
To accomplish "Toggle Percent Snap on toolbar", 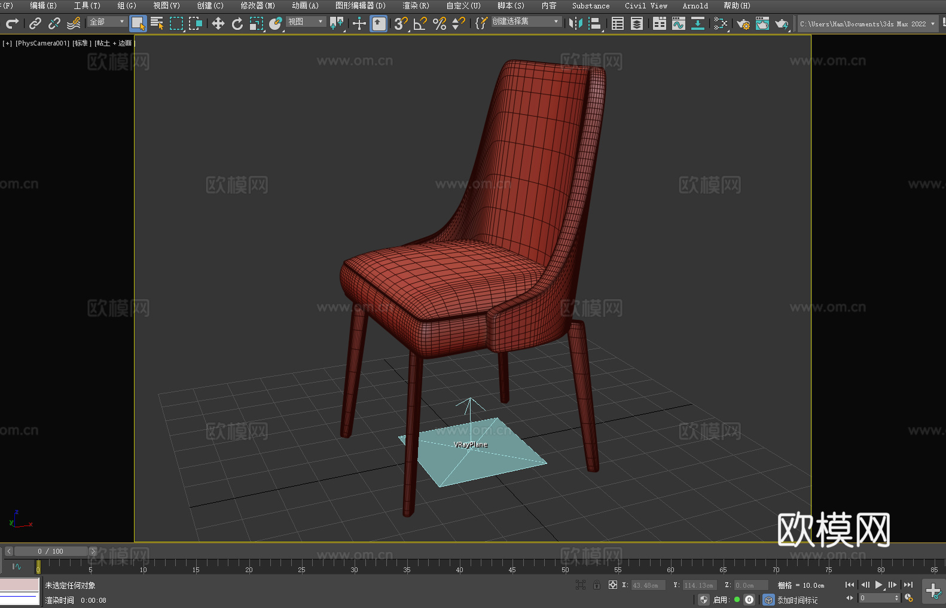I will tap(440, 23).
